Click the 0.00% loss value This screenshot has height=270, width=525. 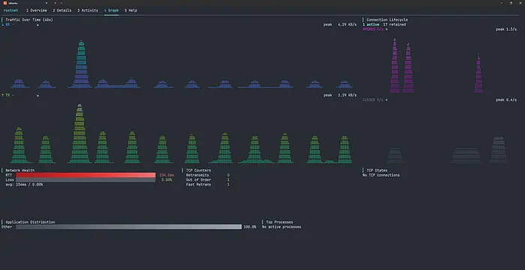(x=166, y=180)
